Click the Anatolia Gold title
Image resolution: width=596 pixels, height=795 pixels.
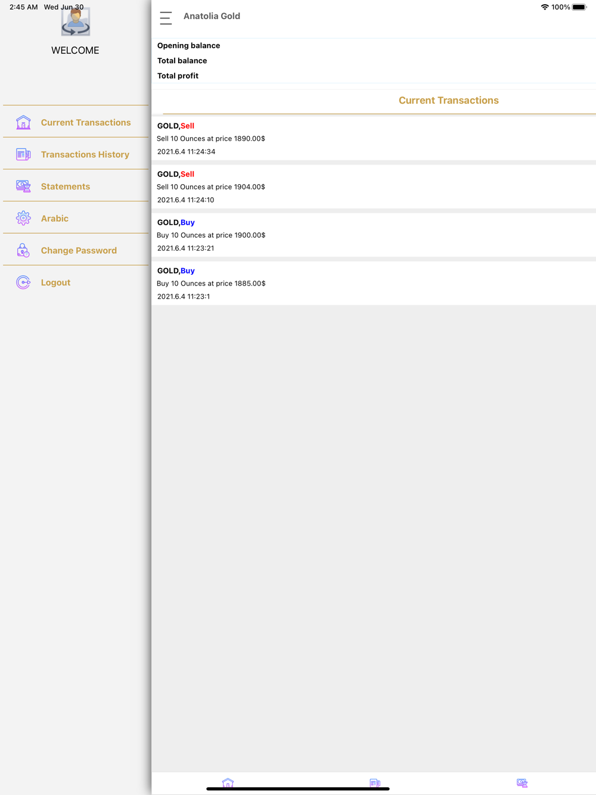point(212,16)
